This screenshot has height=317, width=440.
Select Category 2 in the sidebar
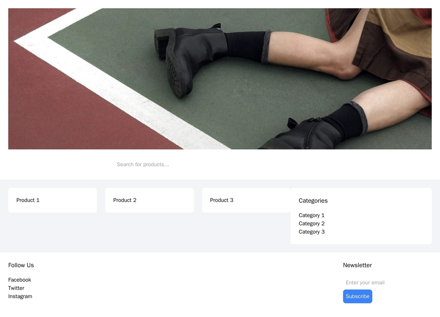click(x=311, y=224)
